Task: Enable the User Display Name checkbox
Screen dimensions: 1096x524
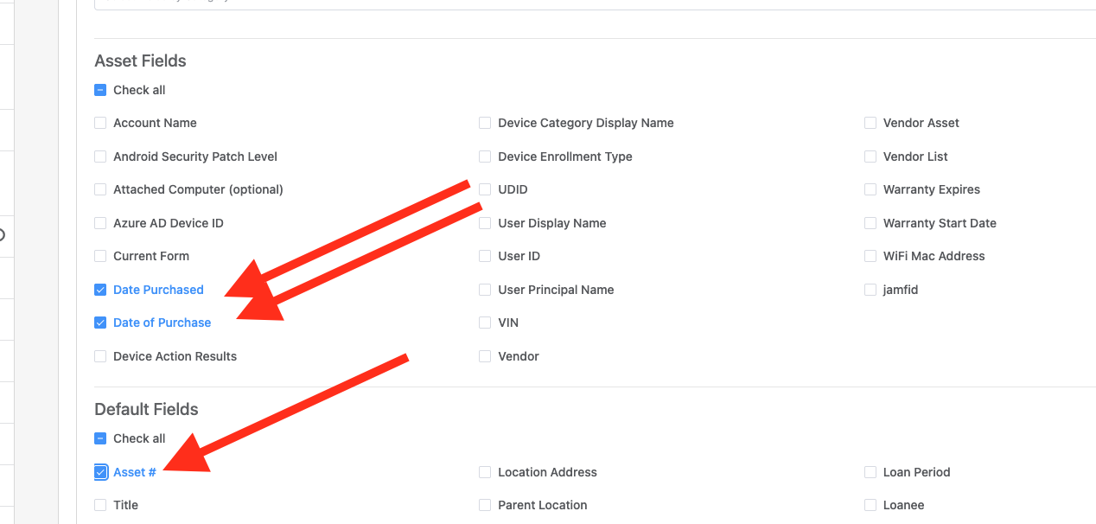Action: click(x=485, y=222)
